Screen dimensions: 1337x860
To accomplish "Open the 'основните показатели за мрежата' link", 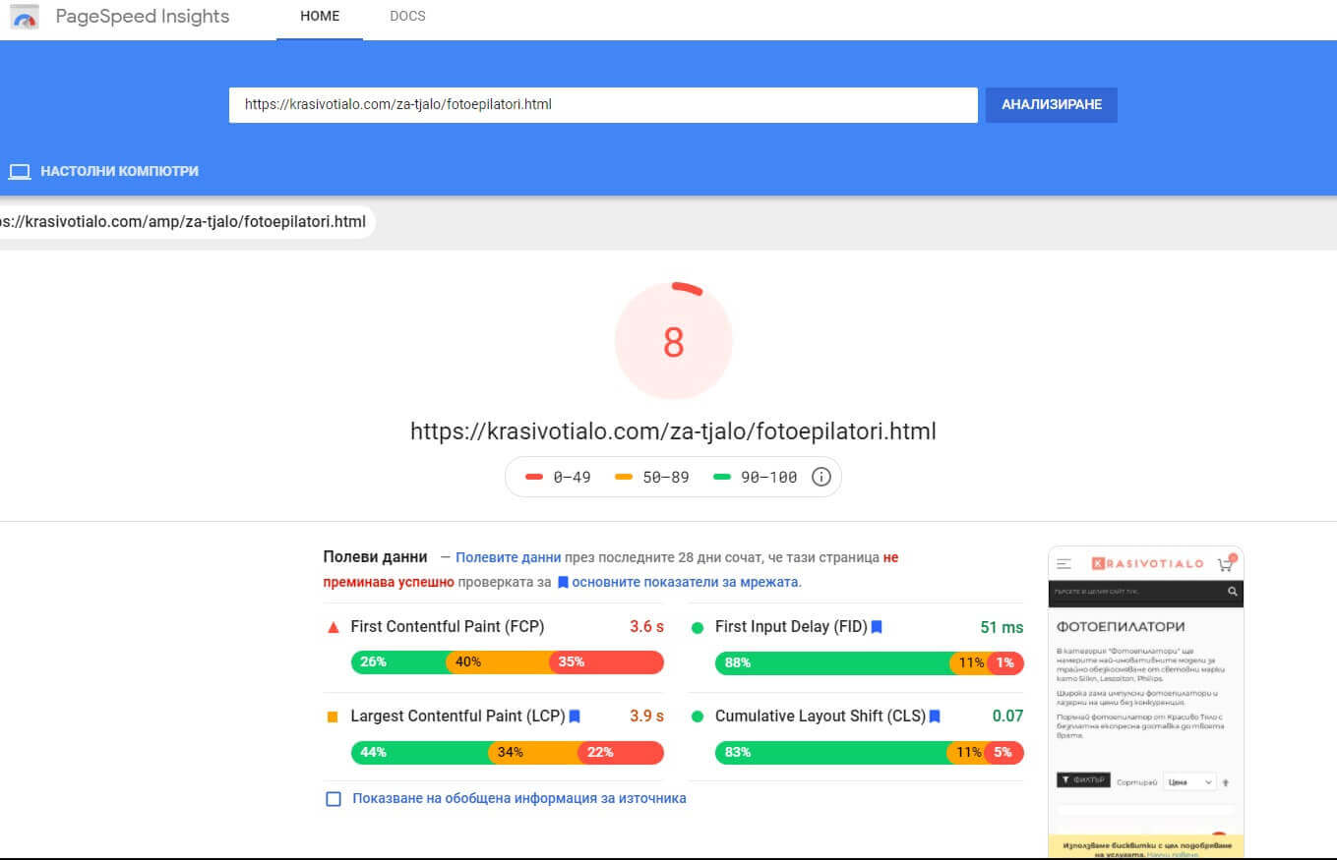I will 686,582.
